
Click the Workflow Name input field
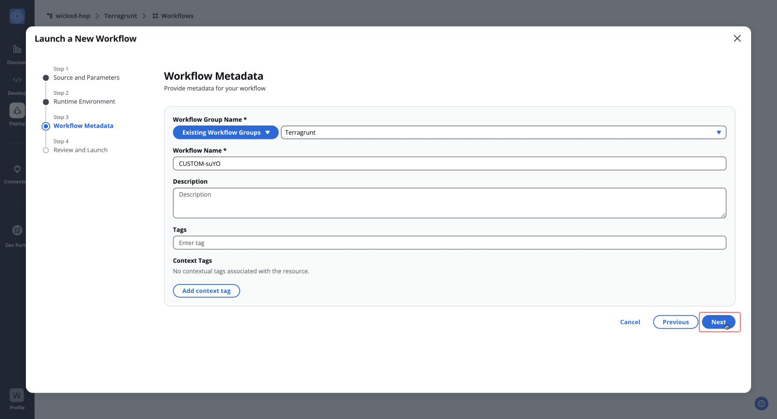click(x=449, y=164)
